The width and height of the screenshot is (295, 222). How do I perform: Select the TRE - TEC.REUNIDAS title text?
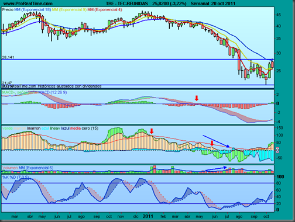[127, 4]
